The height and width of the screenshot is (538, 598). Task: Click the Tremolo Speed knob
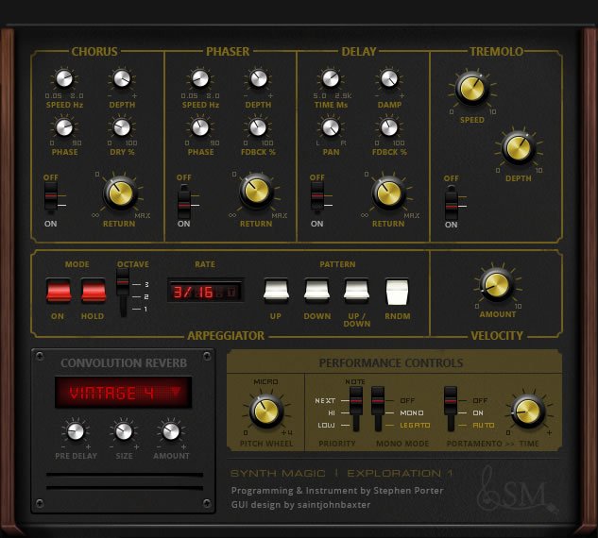coord(470,89)
